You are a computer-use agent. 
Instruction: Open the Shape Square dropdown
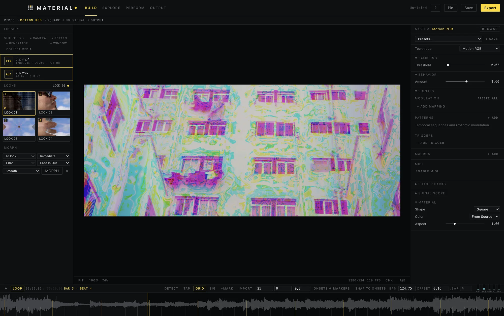487,209
